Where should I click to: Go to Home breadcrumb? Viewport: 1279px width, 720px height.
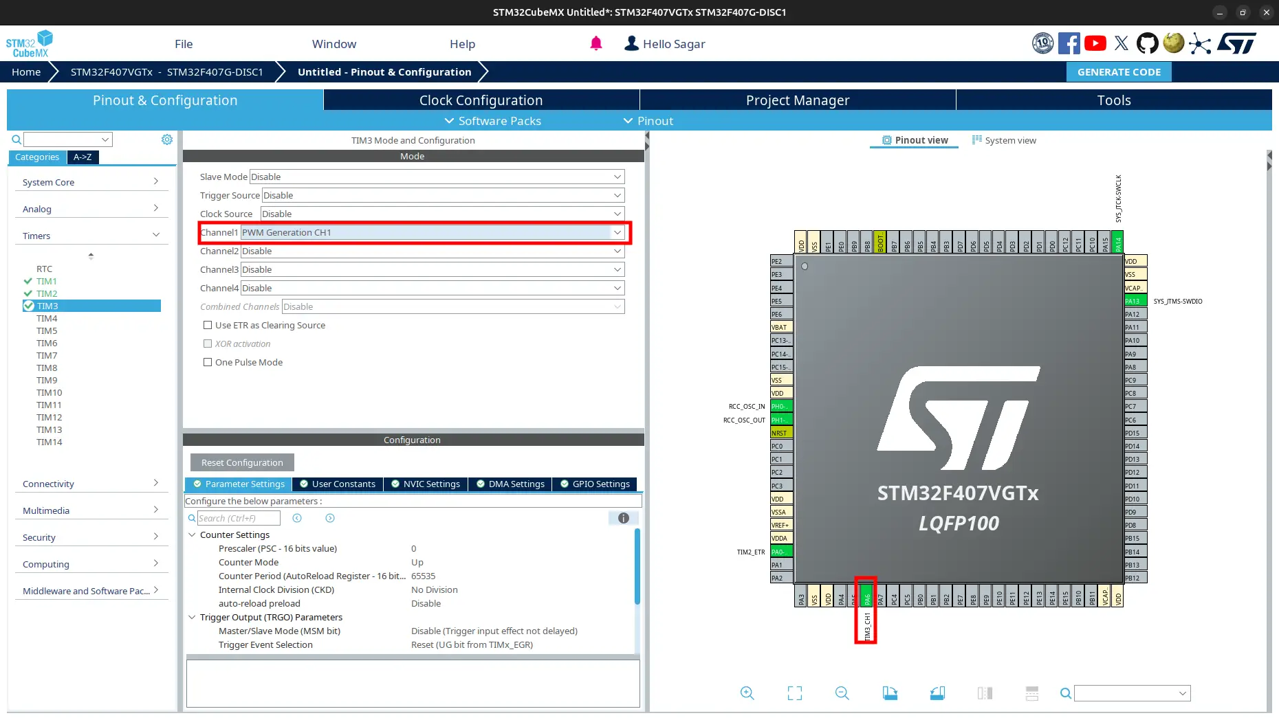click(x=26, y=72)
